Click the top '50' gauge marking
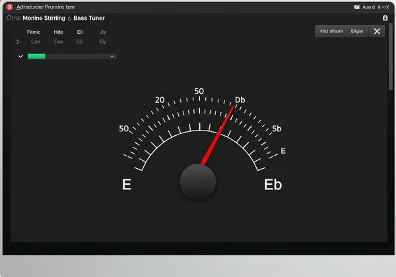 pyautogui.click(x=199, y=91)
